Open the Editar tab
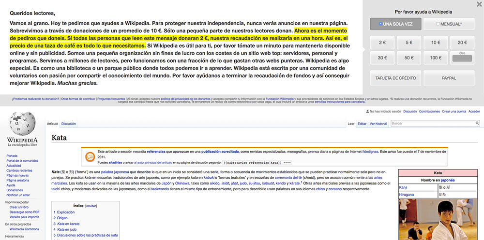 pyautogui.click(x=362, y=124)
